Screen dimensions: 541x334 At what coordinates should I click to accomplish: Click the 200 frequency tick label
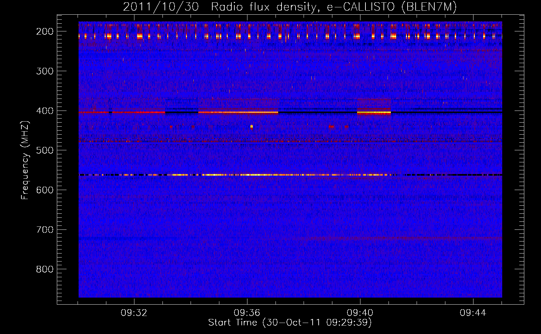click(45, 31)
